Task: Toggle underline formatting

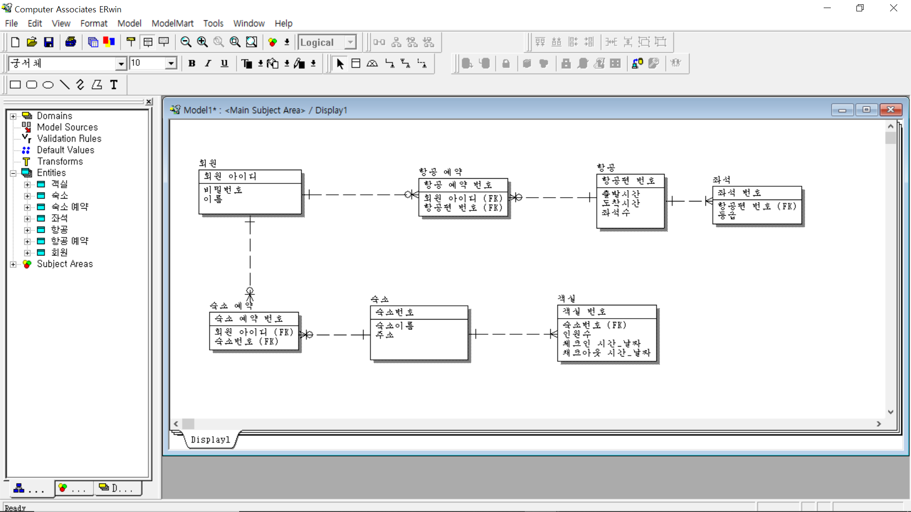Action: (224, 64)
